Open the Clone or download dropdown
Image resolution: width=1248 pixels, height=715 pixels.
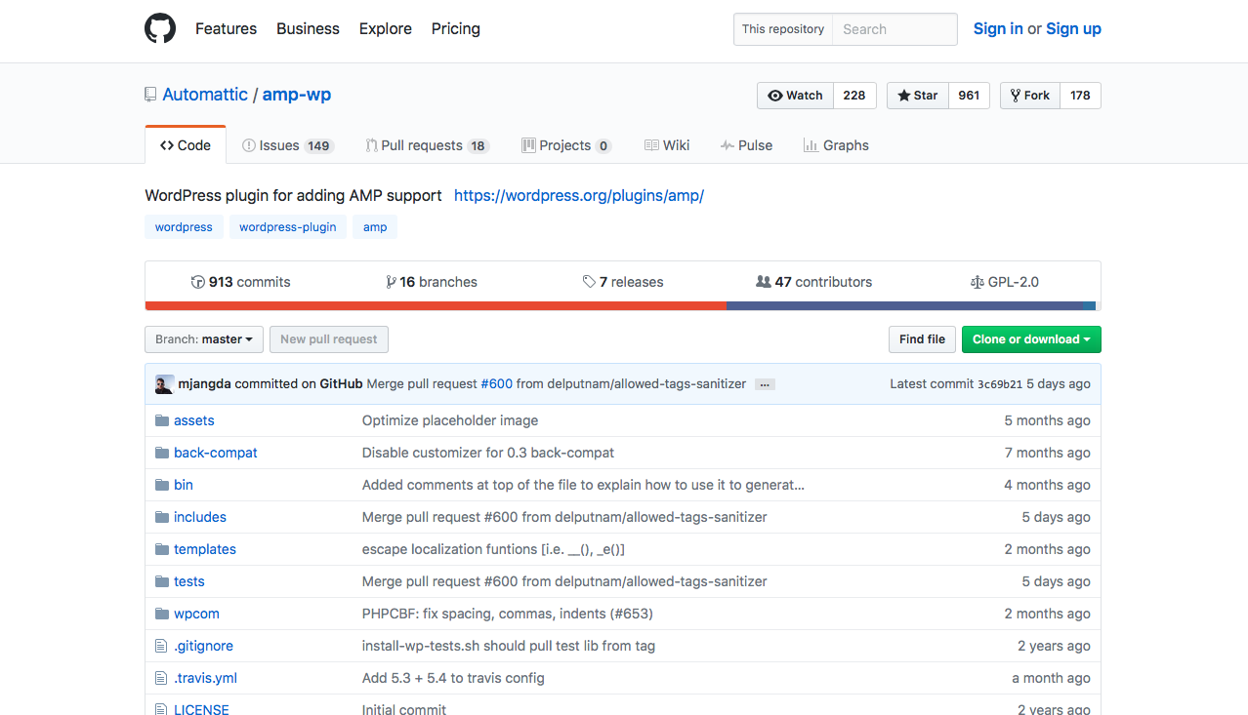[x=1031, y=339]
